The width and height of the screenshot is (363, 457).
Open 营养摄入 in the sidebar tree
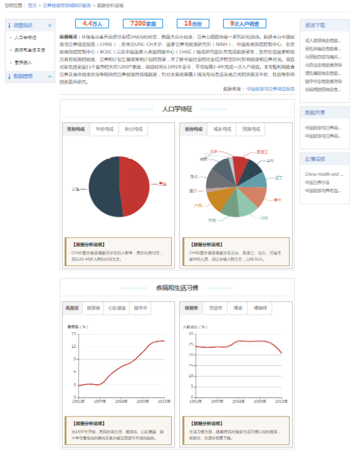pyautogui.click(x=23, y=62)
